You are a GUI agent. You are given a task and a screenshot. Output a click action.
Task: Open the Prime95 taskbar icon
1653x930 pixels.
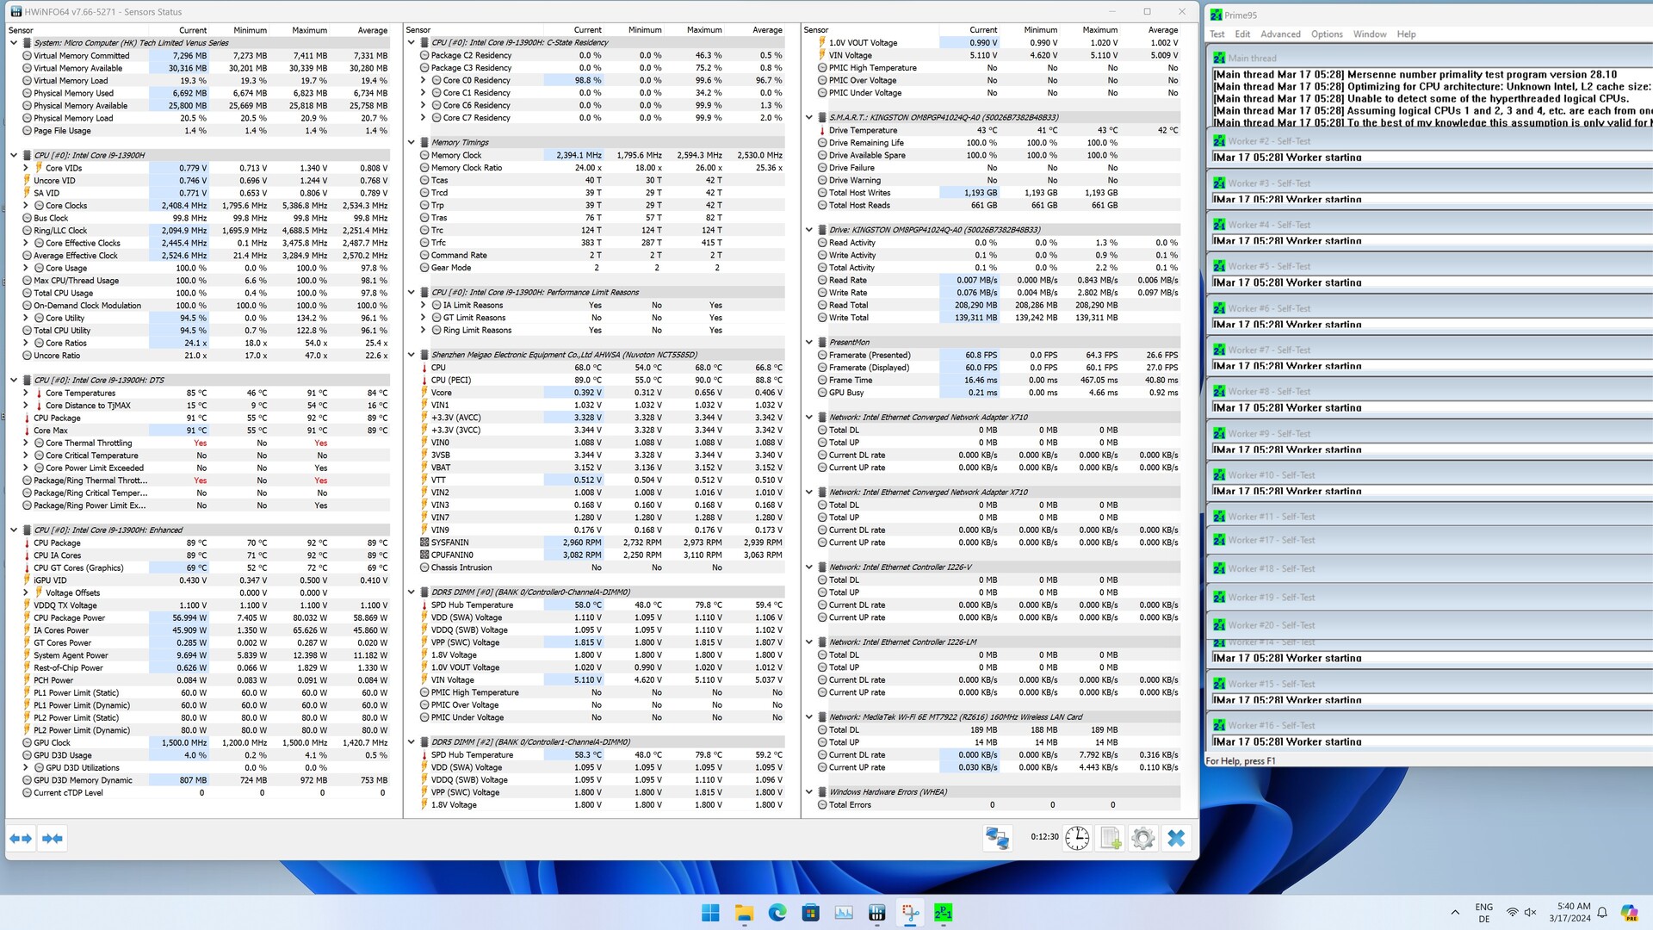click(x=943, y=913)
